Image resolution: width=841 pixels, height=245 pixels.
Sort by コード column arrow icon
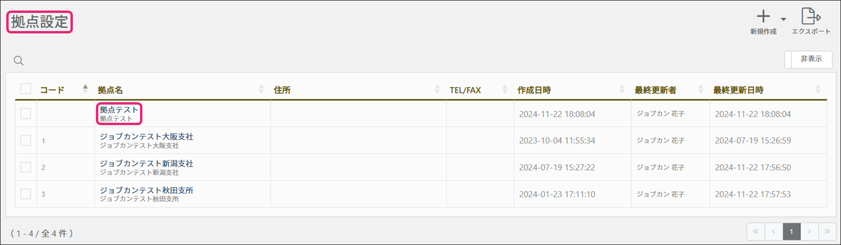click(85, 89)
